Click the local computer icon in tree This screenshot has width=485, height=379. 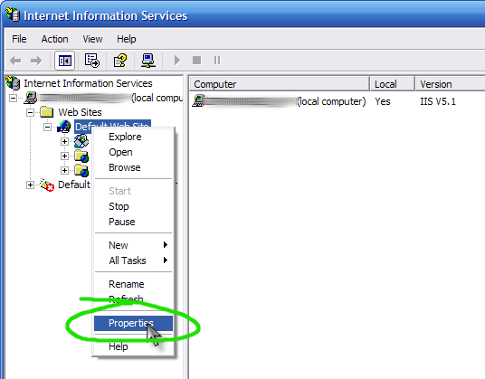(31, 98)
